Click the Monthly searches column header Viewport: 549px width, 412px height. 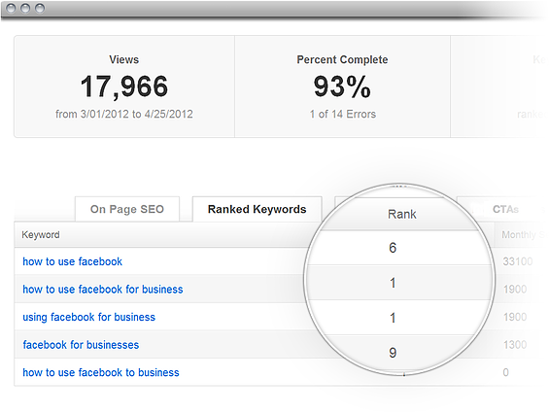524,234
